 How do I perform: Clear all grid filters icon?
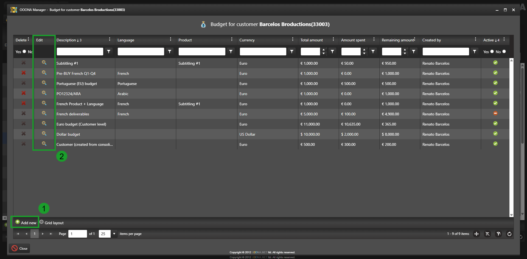[498, 234]
